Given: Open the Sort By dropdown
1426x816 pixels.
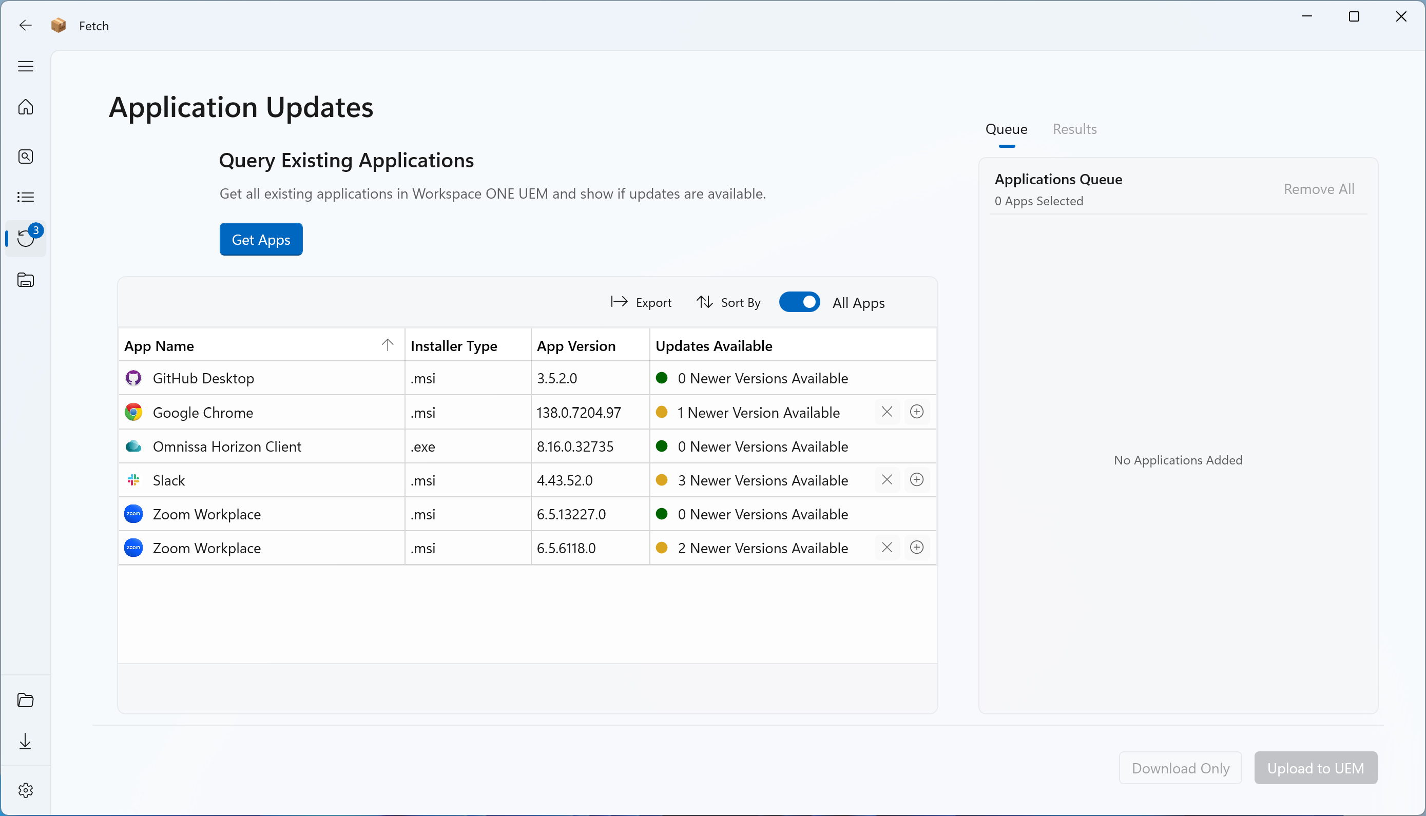Looking at the screenshot, I should 728,303.
